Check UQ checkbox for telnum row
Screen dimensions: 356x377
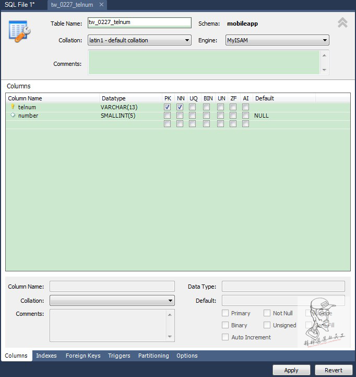[192, 107]
